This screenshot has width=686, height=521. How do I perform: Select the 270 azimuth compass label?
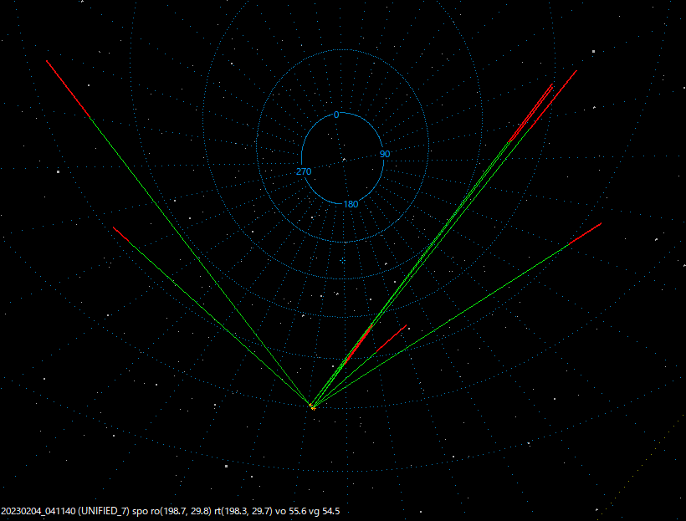tap(306, 171)
